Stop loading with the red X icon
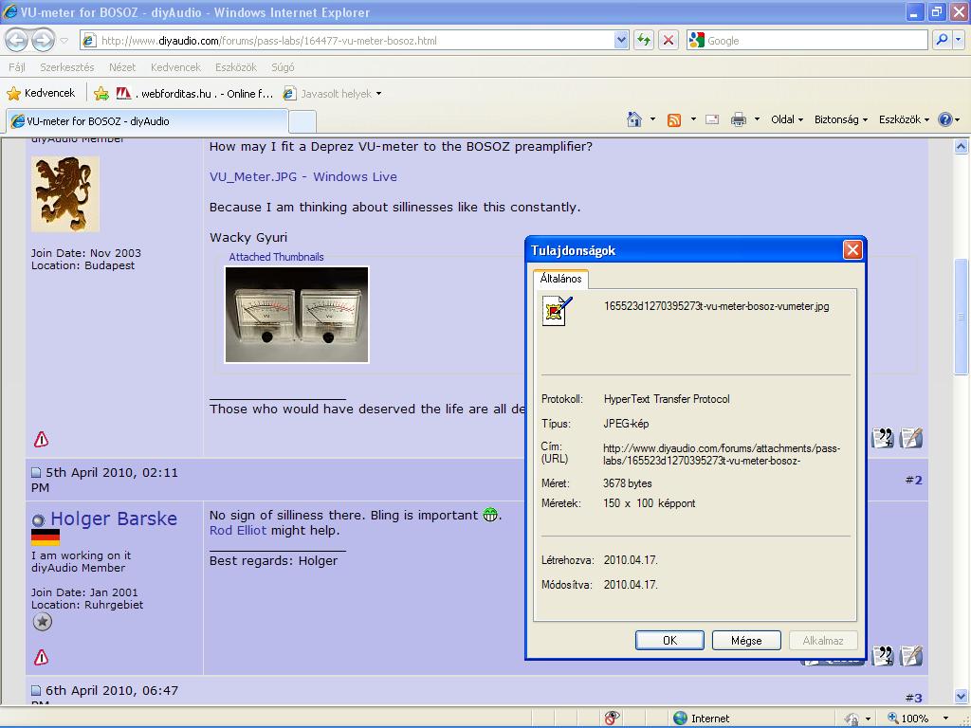The width and height of the screenshot is (971, 728). (x=669, y=41)
